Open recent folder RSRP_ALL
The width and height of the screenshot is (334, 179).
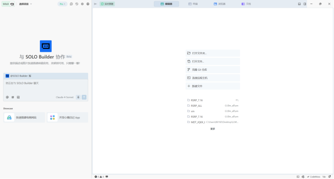[x=213, y=106]
